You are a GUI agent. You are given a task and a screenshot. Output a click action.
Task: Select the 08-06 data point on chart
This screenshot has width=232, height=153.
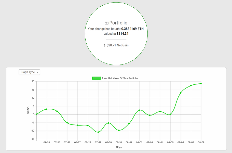181,93
